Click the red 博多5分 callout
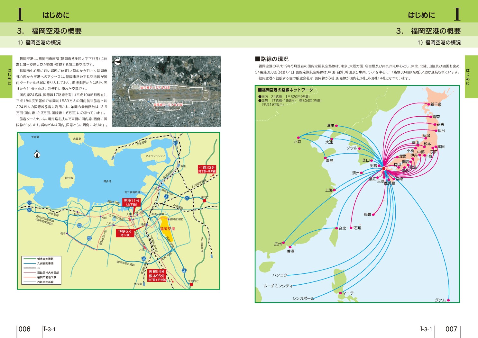This screenshot has height=338, width=478. coord(125,233)
